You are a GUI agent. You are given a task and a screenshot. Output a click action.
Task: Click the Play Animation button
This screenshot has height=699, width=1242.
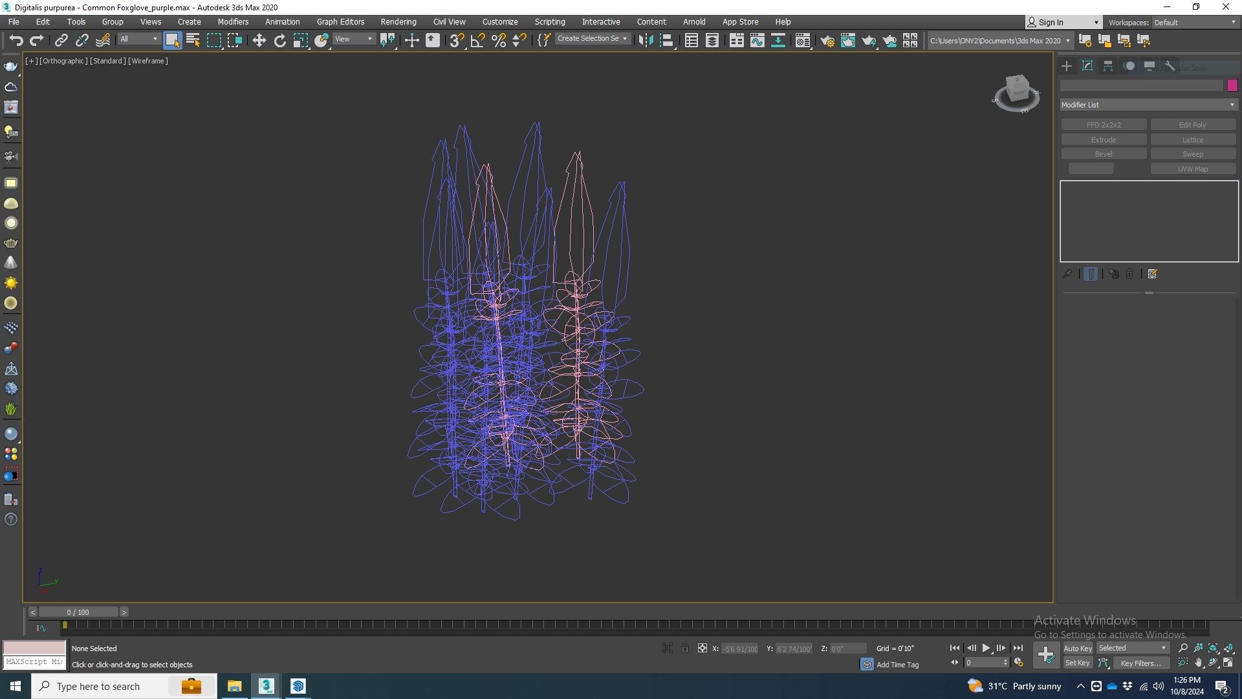986,648
